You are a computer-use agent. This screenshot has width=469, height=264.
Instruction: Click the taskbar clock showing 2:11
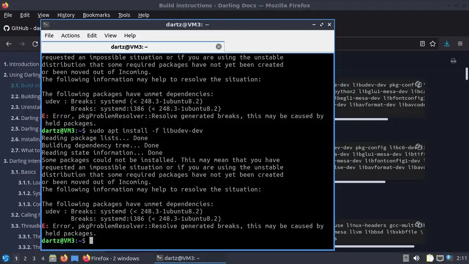[462, 258]
